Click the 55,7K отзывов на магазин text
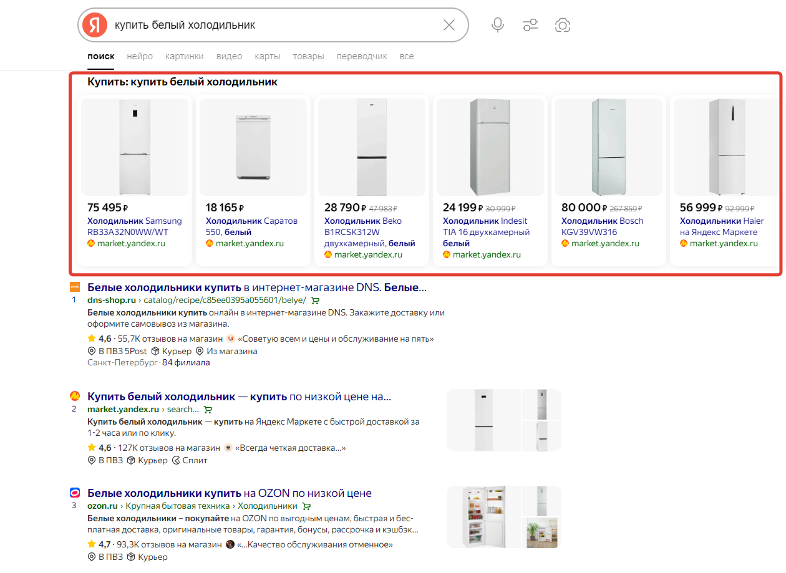 coord(171,339)
